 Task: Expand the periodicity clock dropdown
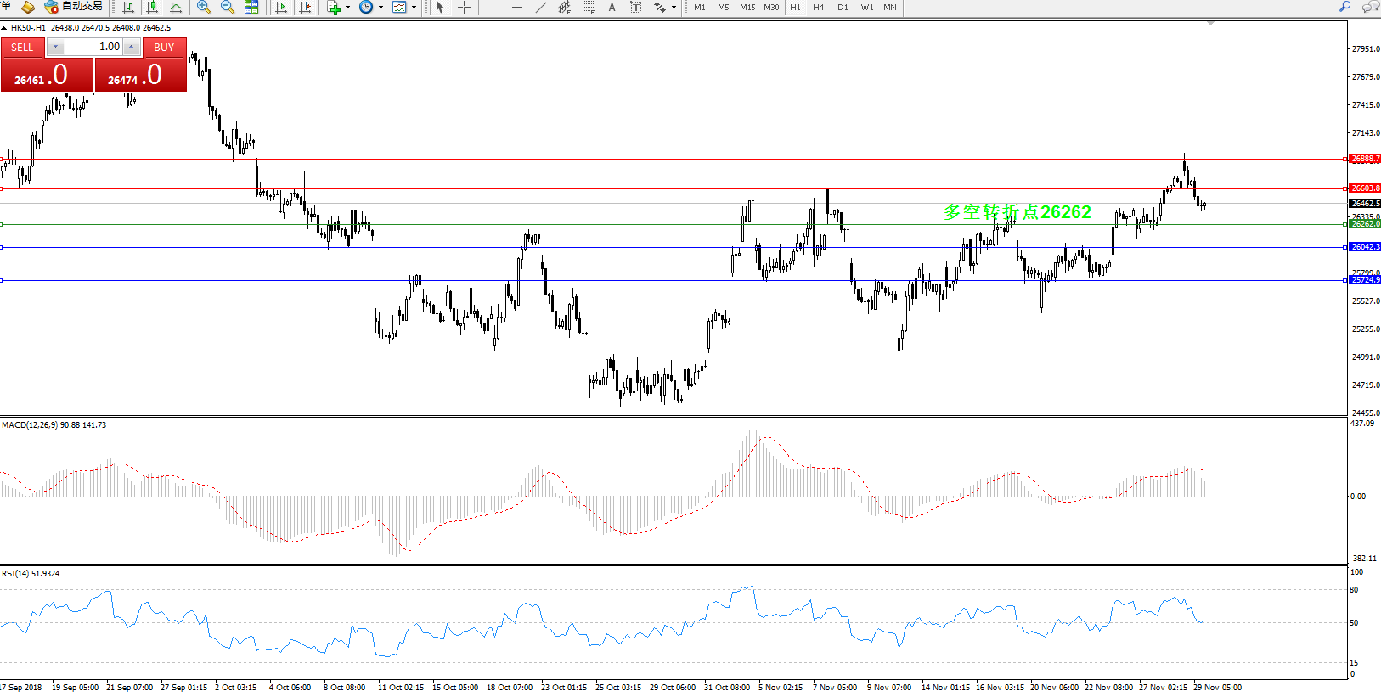coord(380,8)
